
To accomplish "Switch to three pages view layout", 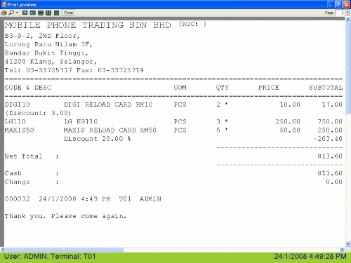I will 41,13.
